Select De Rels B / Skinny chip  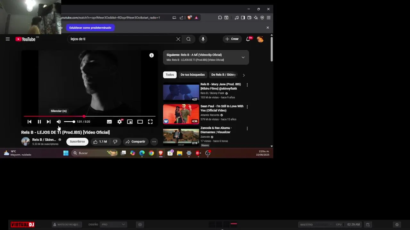224,75
